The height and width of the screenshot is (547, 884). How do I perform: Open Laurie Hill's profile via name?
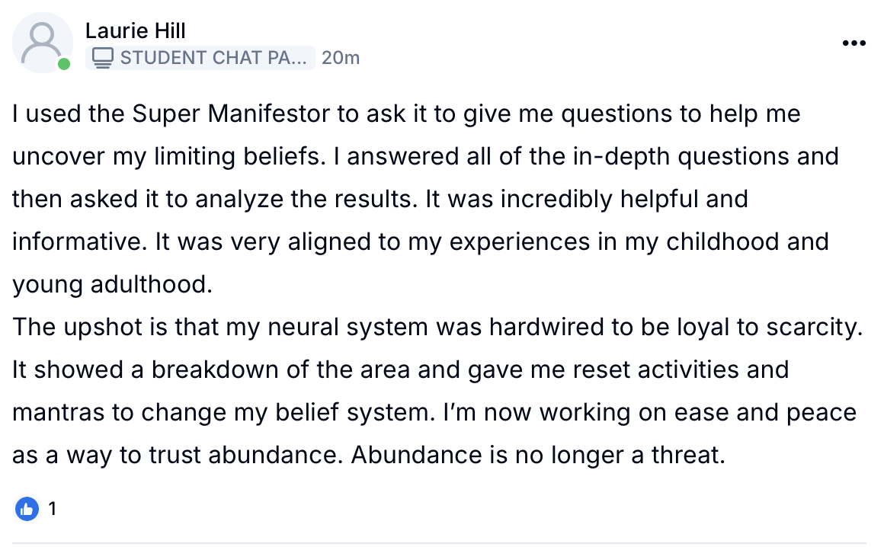click(x=136, y=31)
